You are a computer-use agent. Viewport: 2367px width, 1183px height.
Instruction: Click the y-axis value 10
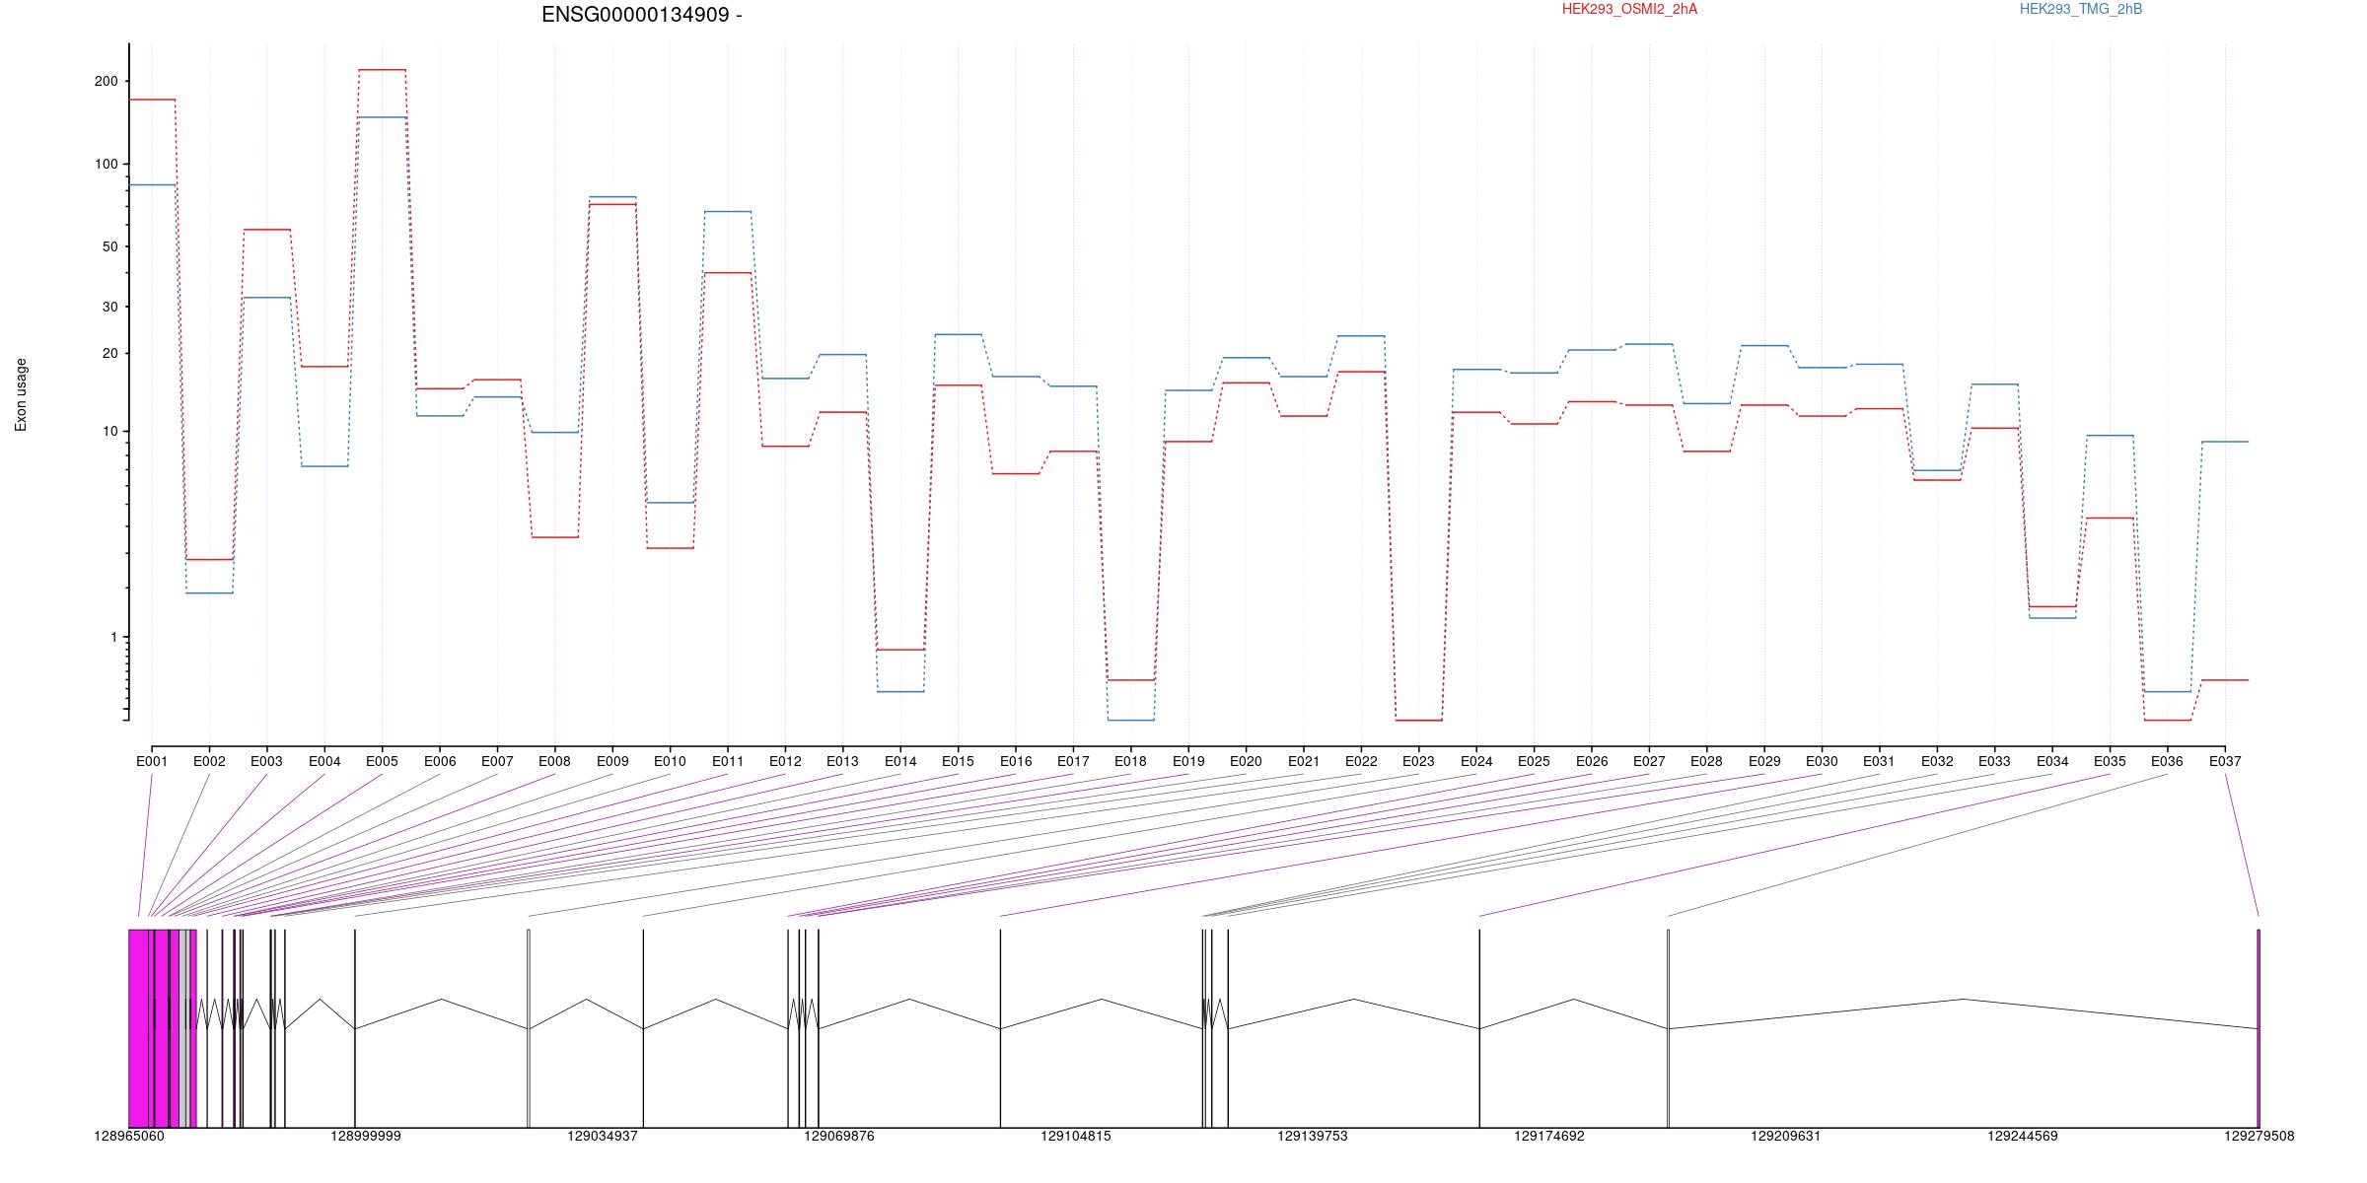pos(109,431)
